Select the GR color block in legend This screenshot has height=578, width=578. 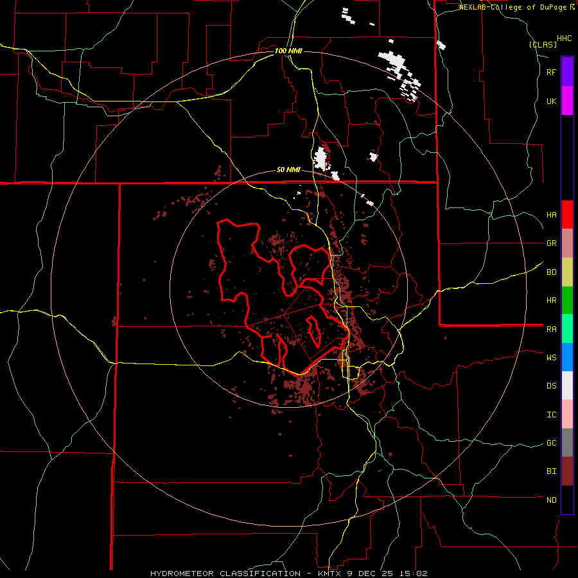click(x=567, y=243)
